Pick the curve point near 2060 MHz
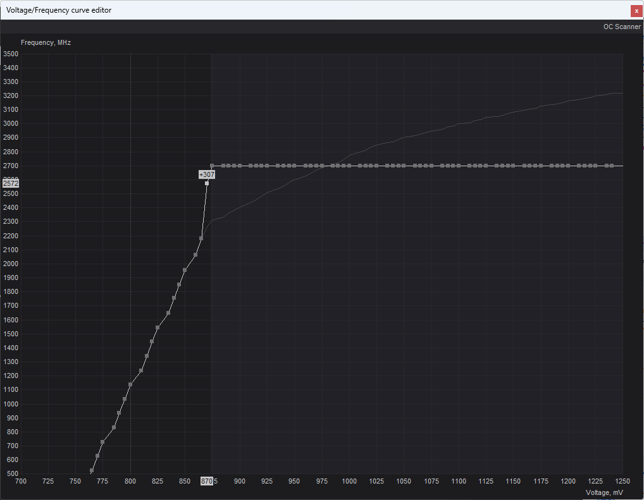 point(195,255)
